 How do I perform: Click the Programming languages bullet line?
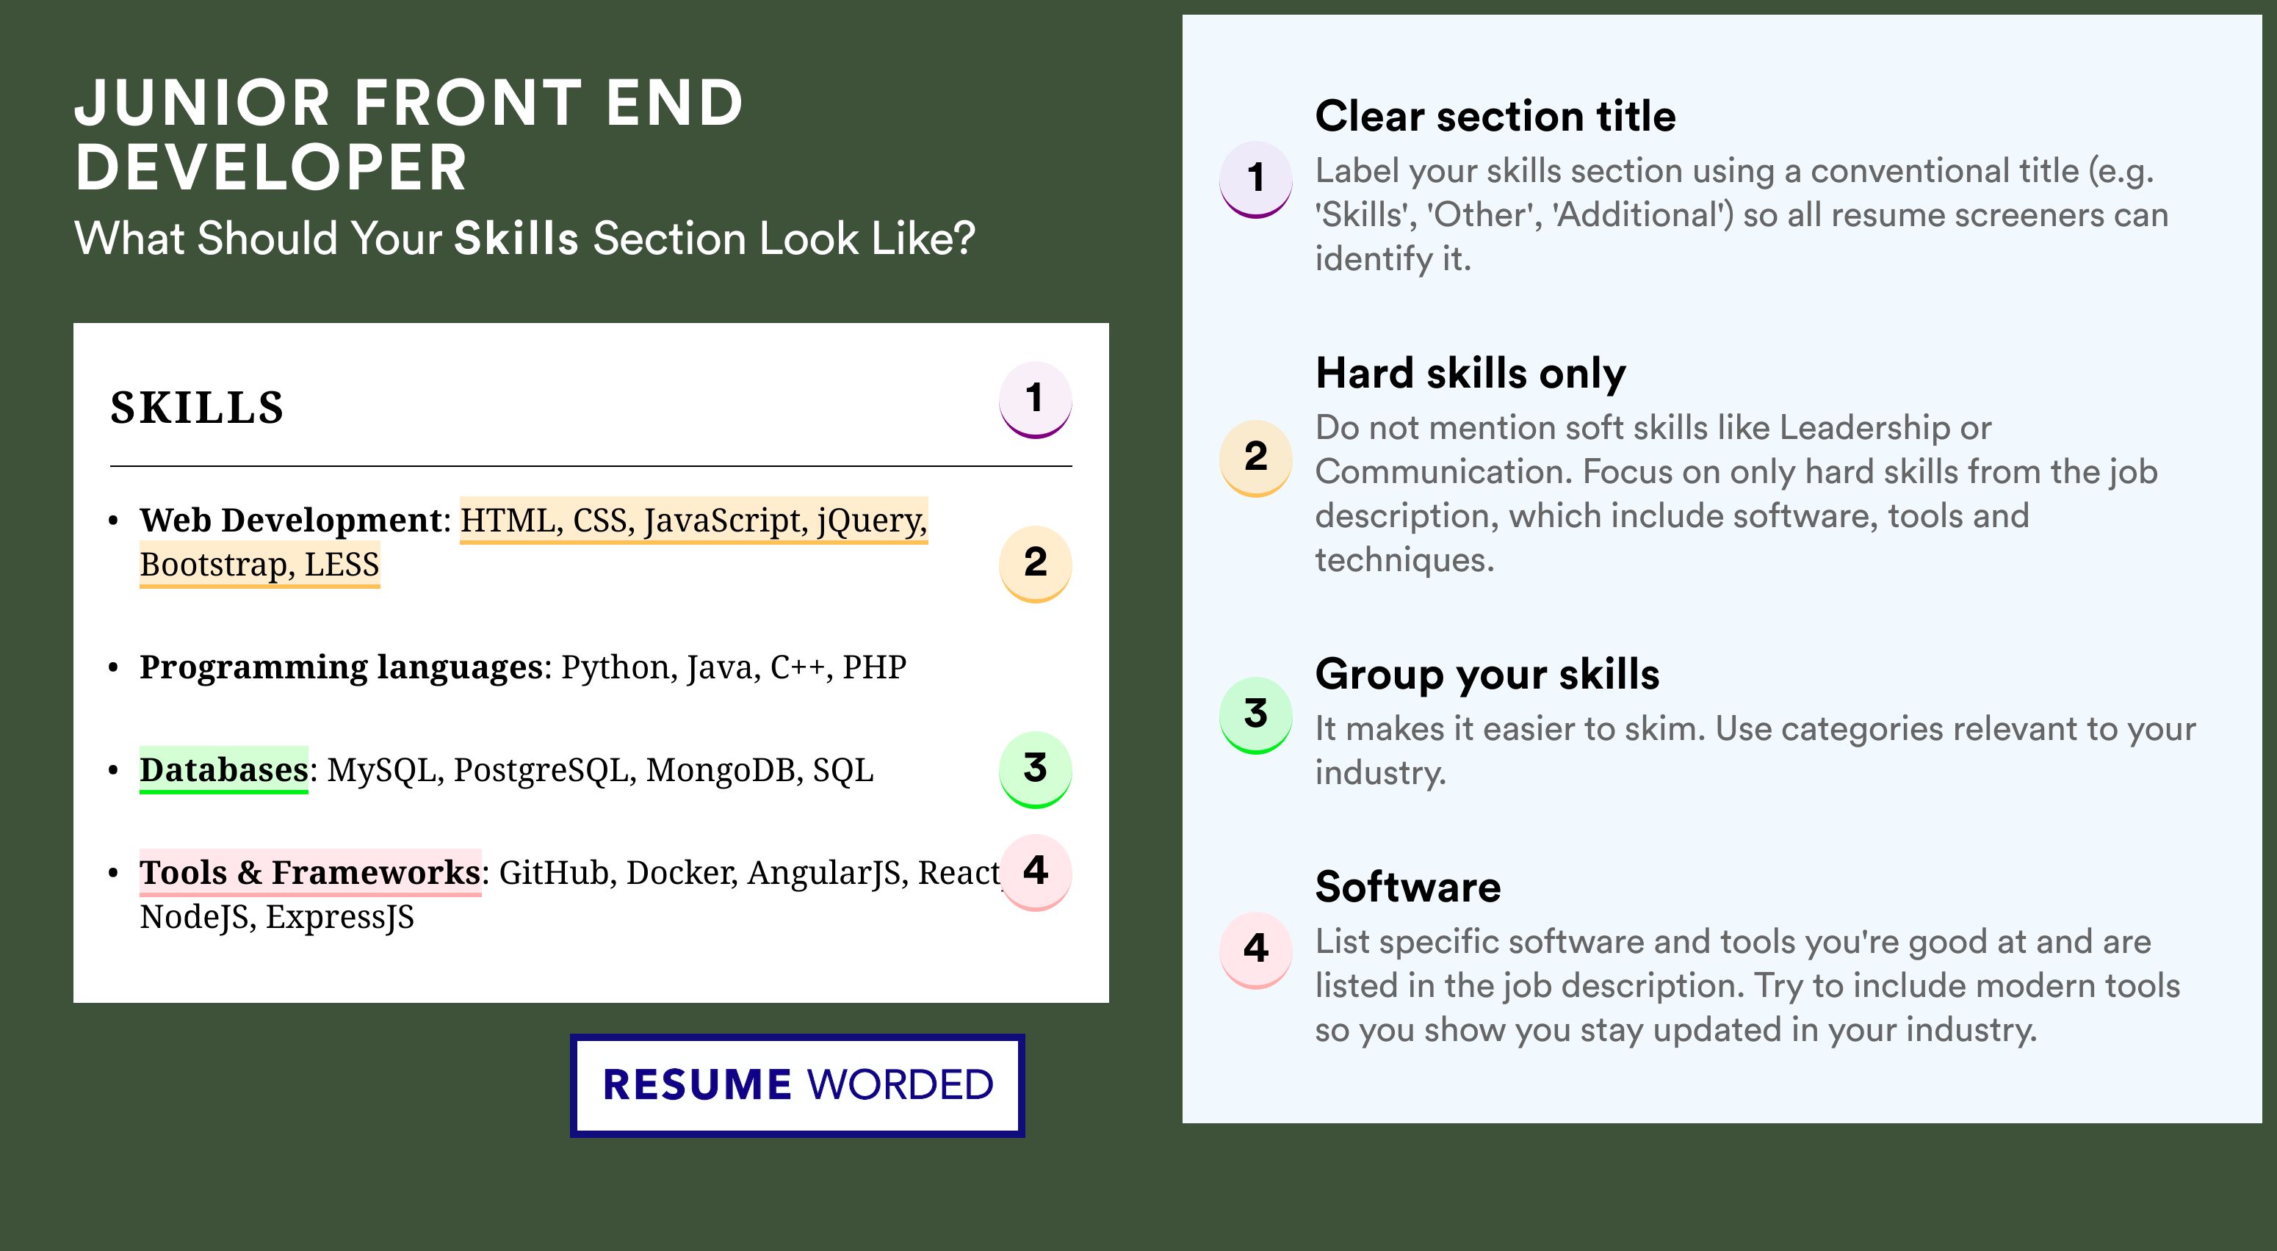coord(523,667)
